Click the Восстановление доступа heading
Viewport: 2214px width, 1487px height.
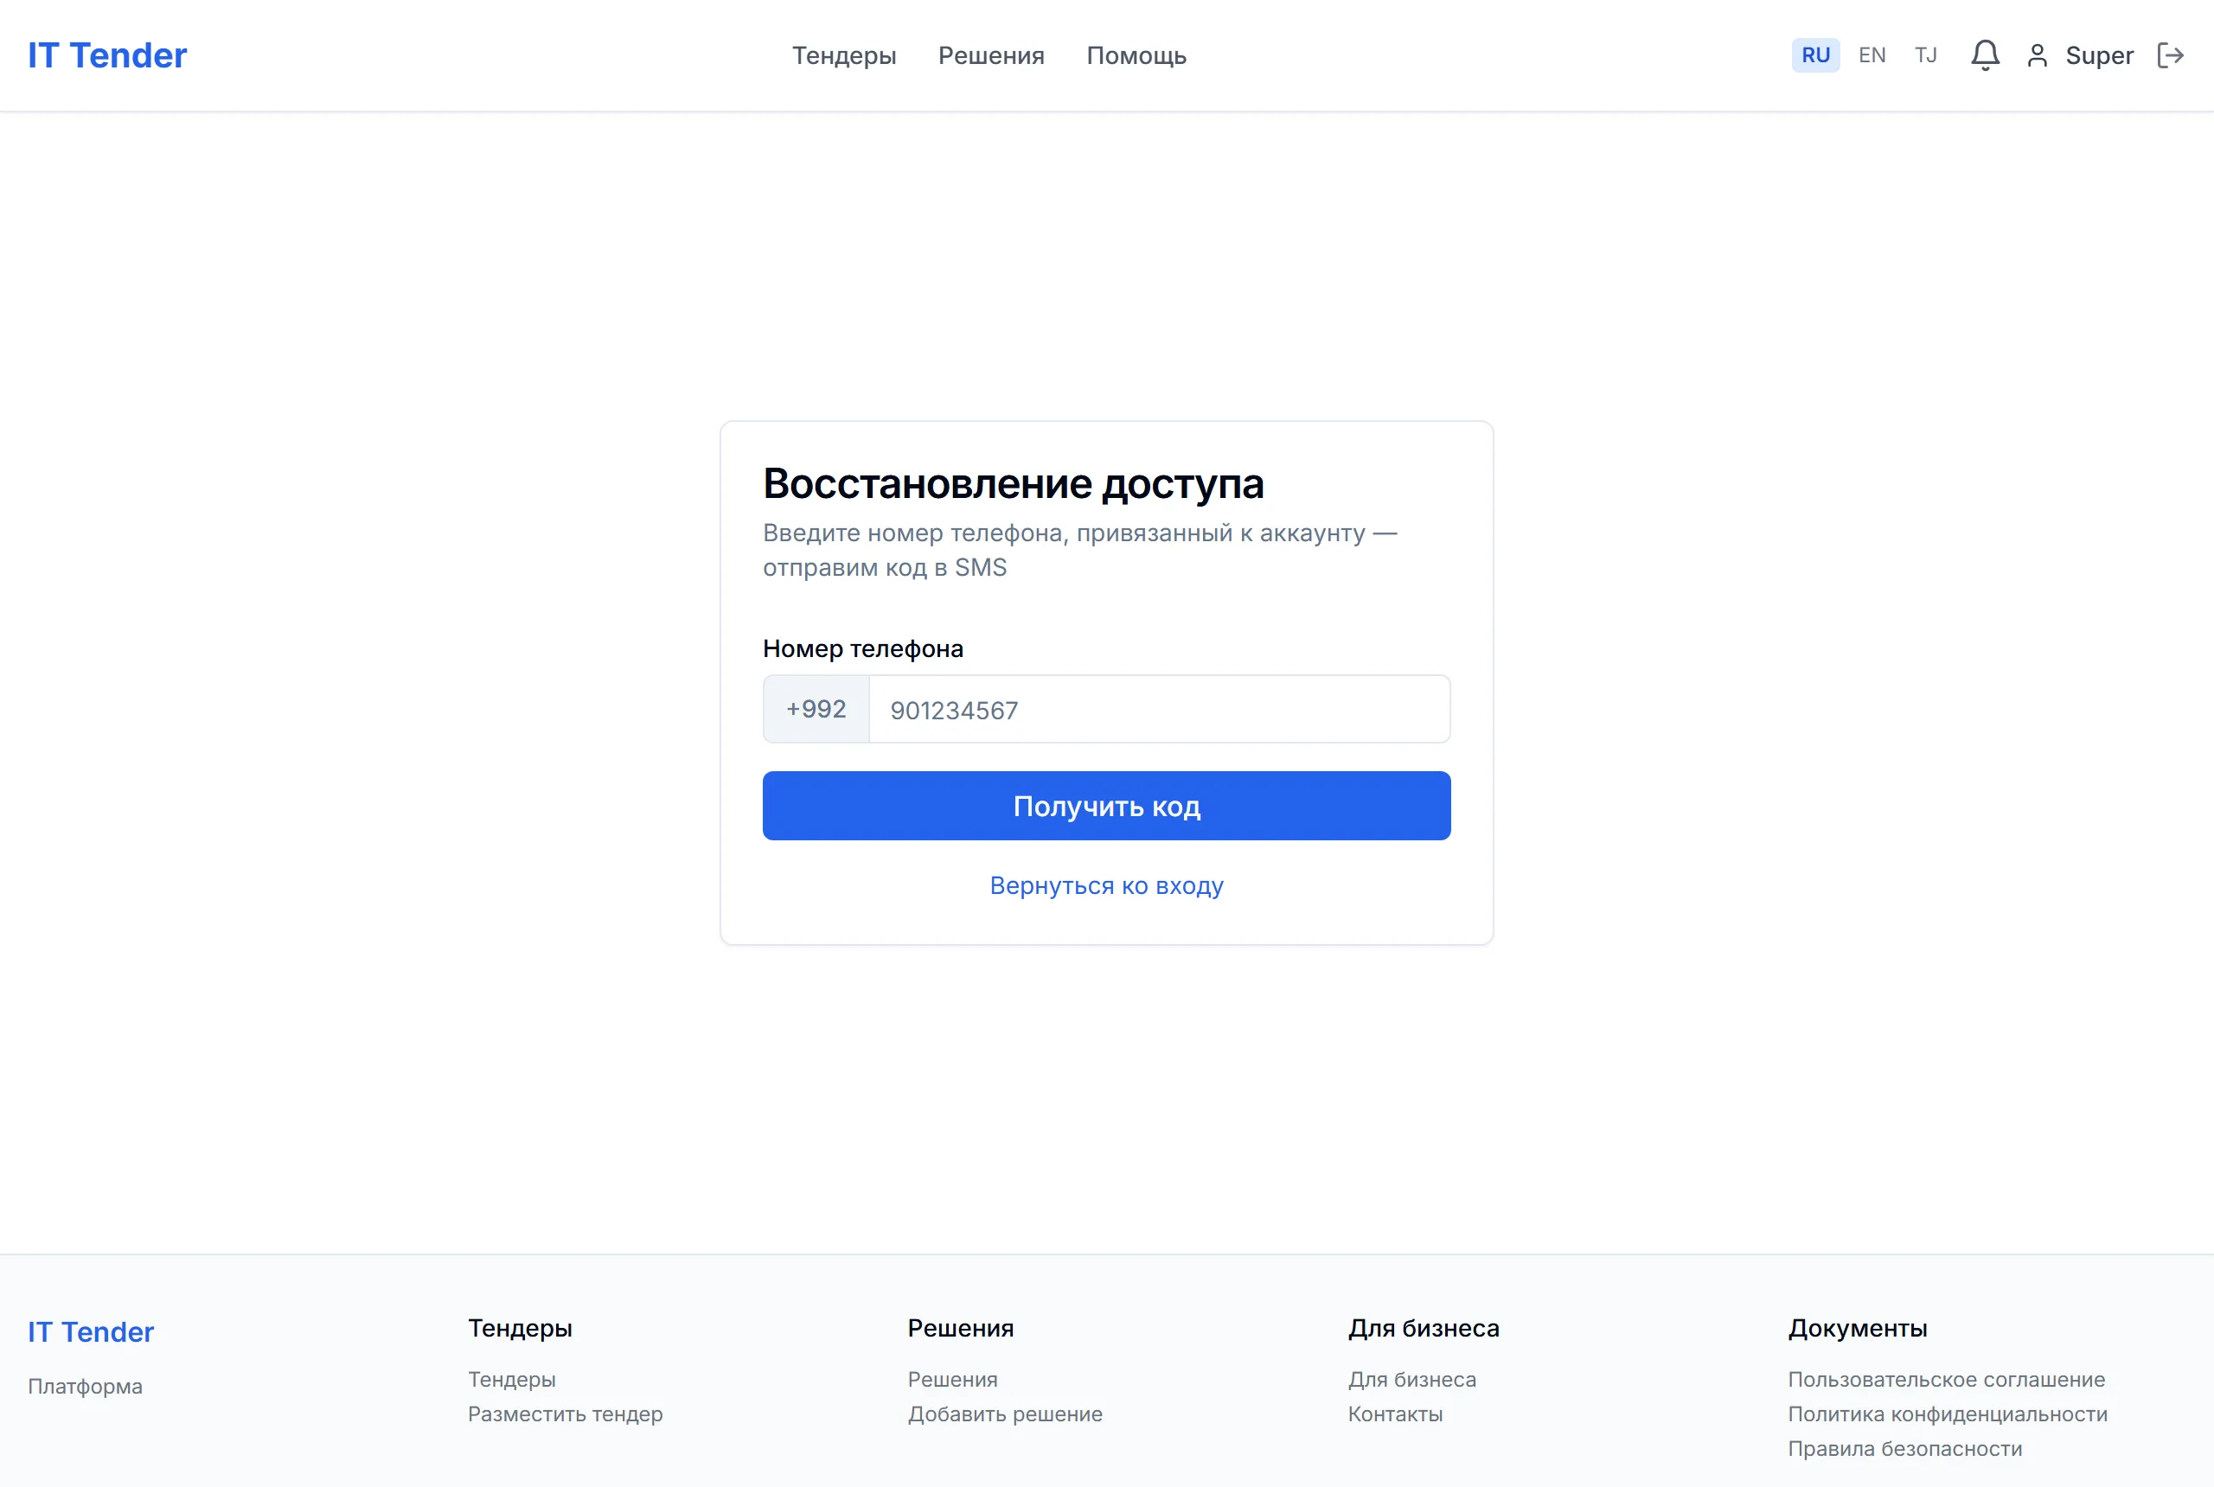pos(1013,483)
